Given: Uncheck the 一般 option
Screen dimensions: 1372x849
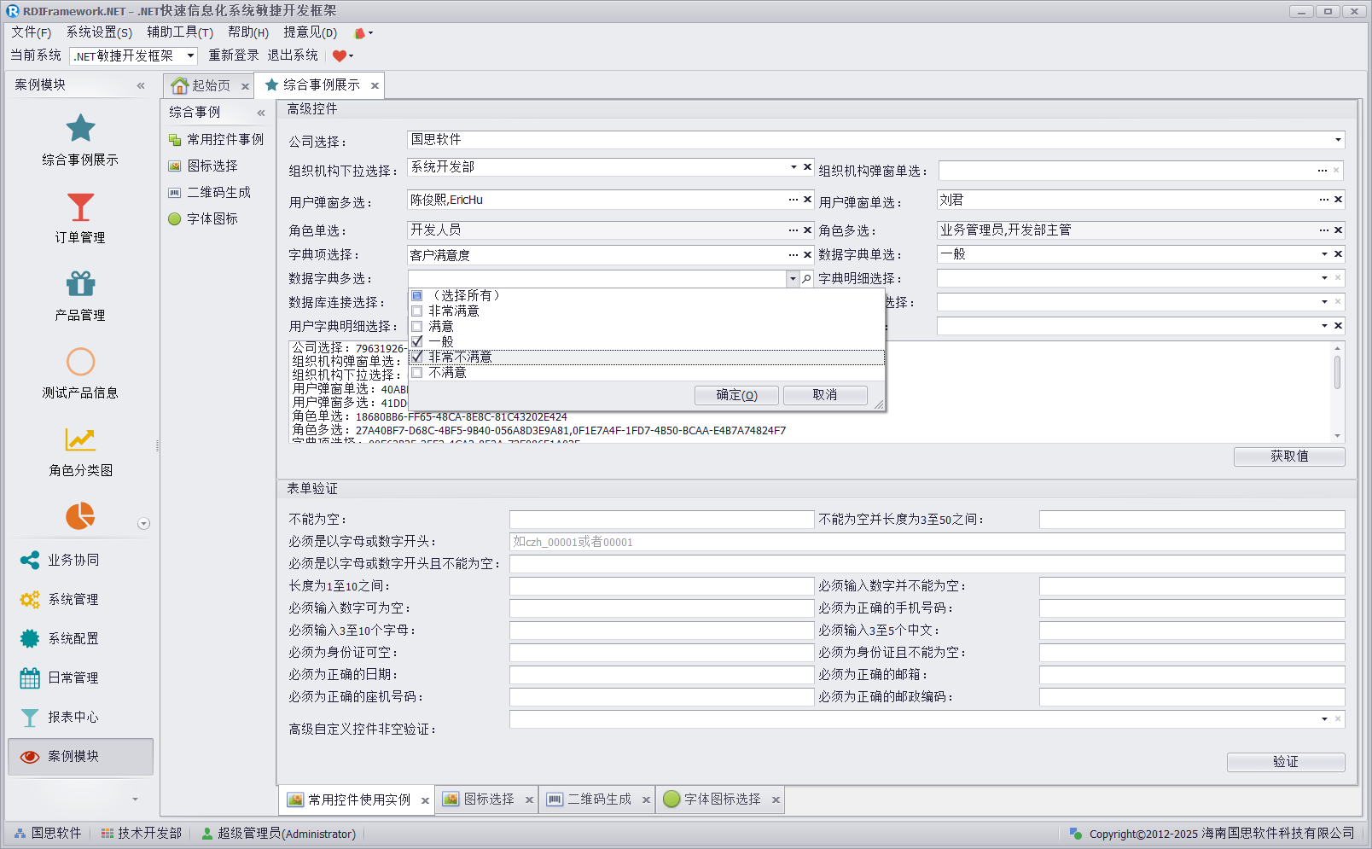Looking at the screenshot, I should pyautogui.click(x=417, y=342).
